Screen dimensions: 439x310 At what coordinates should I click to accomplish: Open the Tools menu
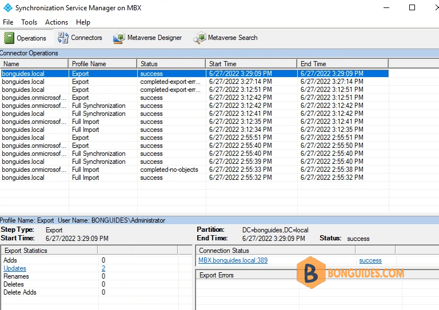(x=29, y=22)
